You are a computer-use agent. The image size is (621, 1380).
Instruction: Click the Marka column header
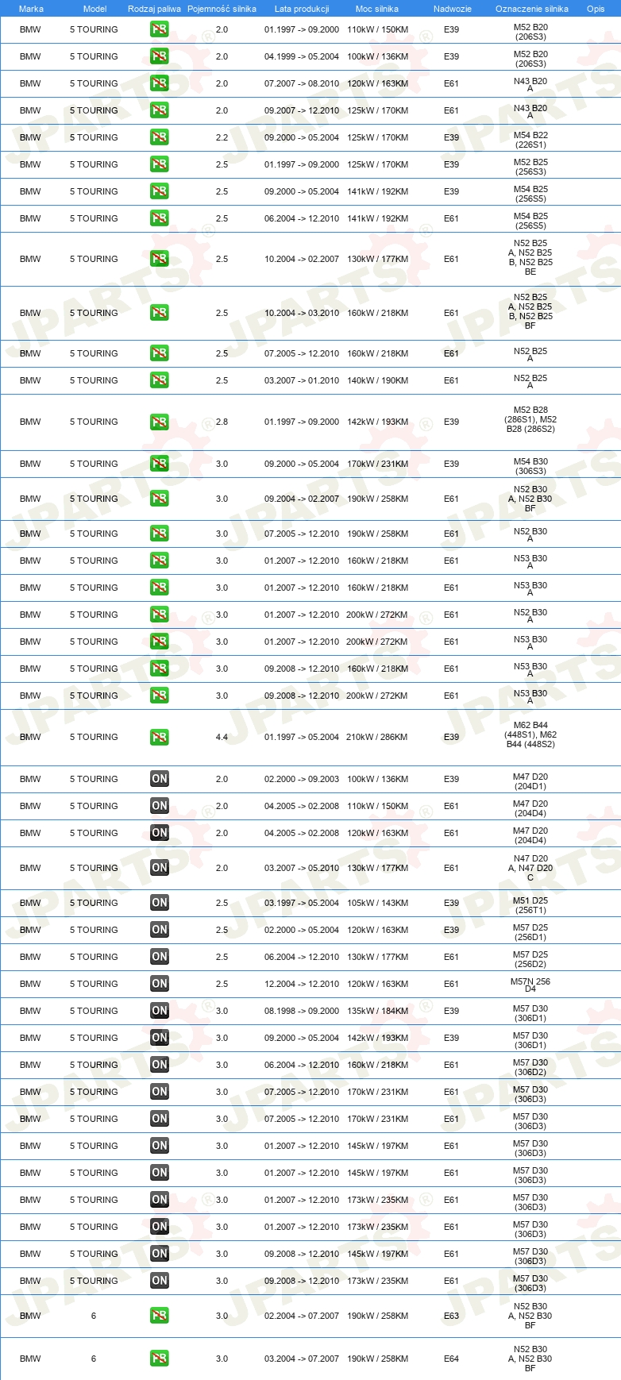pos(31,9)
